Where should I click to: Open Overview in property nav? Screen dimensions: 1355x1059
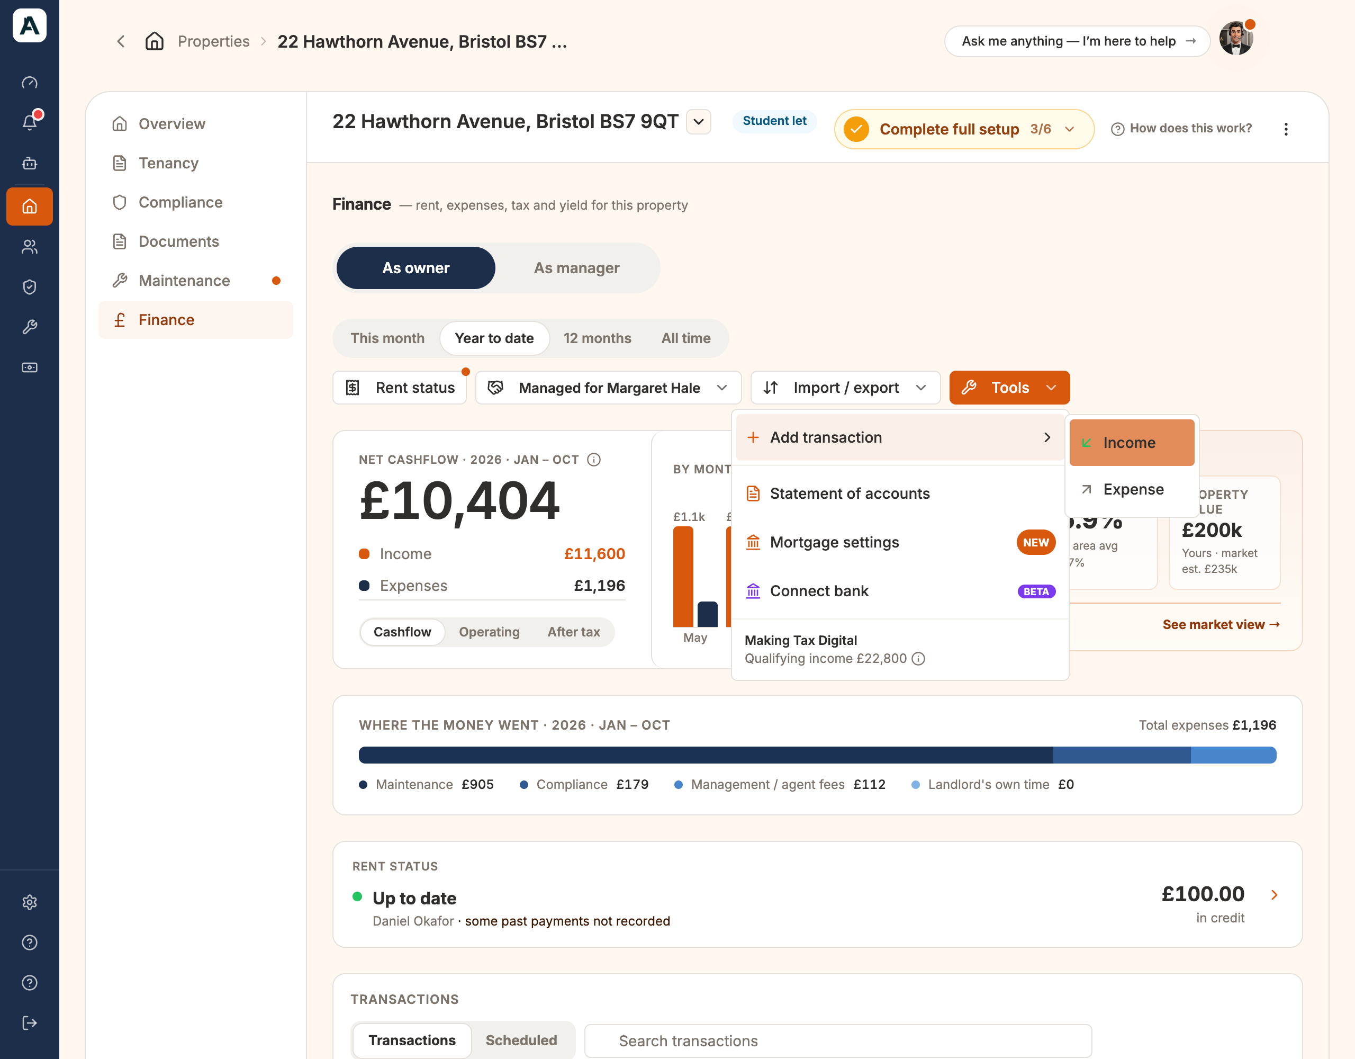195,123
